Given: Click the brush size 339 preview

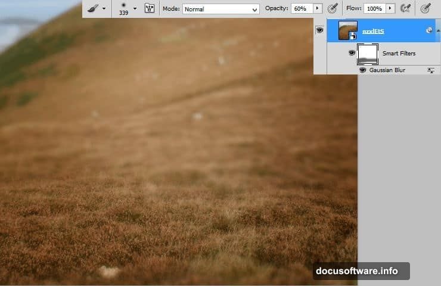Looking at the screenshot, I should click(123, 9).
